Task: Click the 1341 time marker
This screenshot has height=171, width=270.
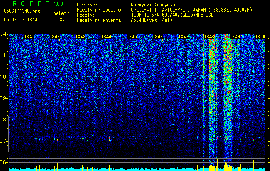Action: click(x=29, y=37)
